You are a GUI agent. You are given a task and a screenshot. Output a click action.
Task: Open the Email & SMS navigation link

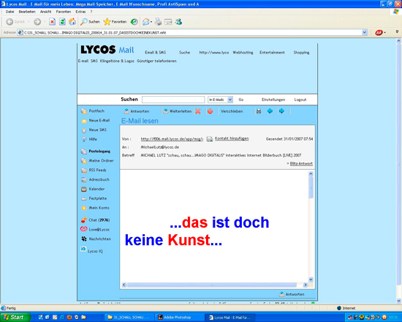tap(156, 53)
